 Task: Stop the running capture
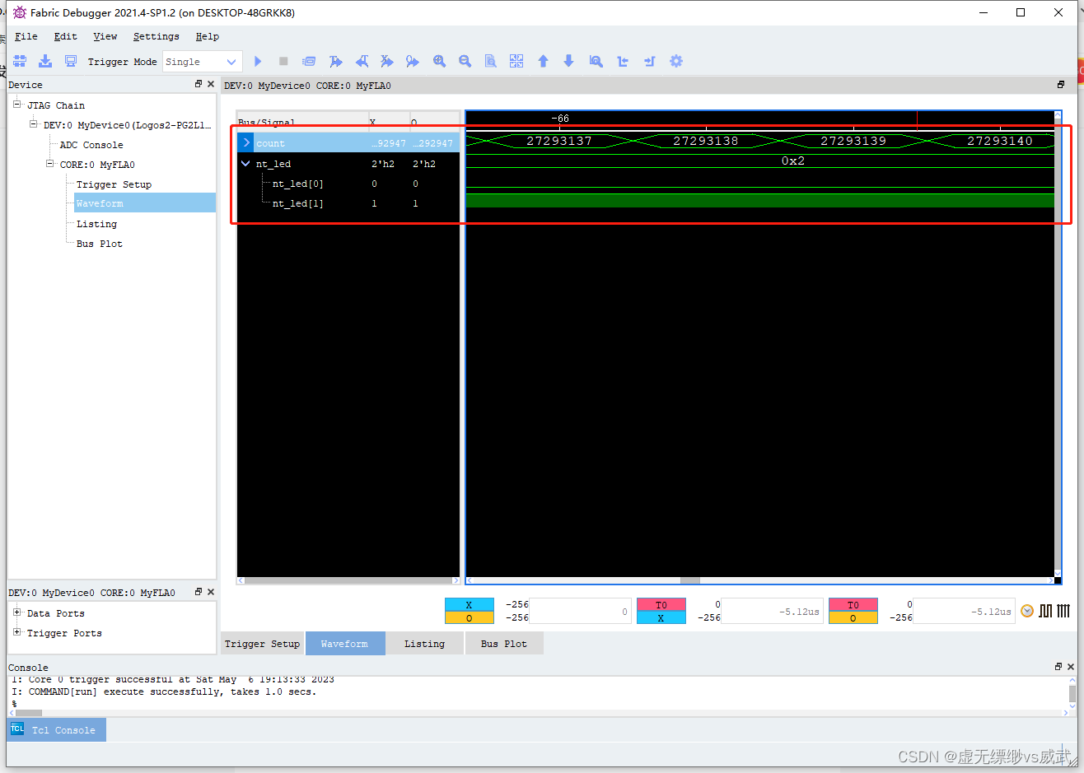click(283, 61)
